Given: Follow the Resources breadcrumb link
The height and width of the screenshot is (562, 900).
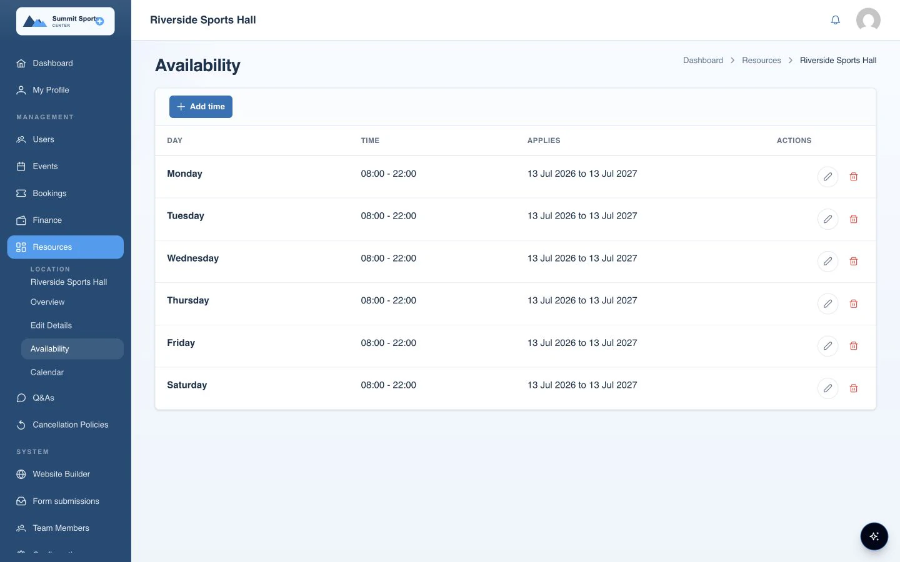Looking at the screenshot, I should pos(761,61).
